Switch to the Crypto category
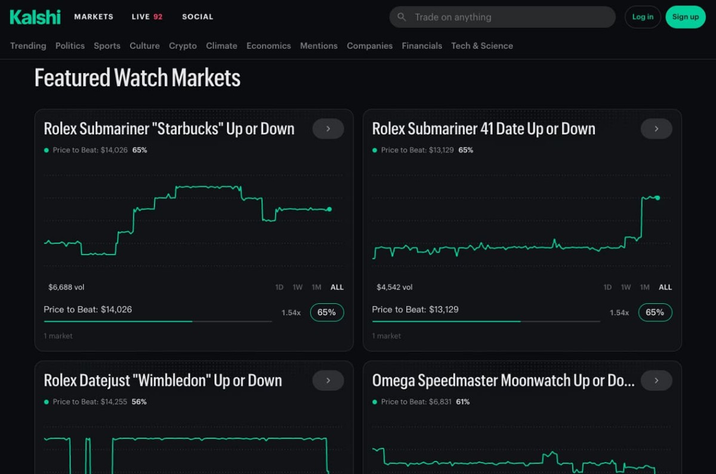This screenshot has height=474, width=716. coord(183,46)
